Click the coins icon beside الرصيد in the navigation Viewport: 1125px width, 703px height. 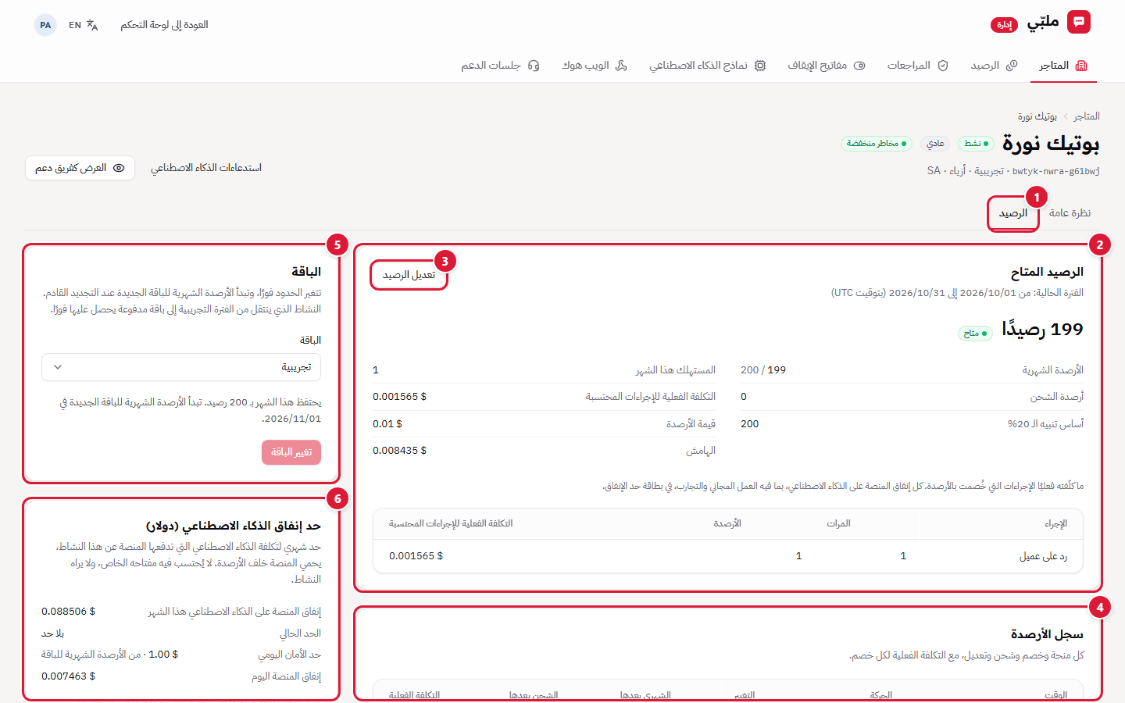click(x=1012, y=66)
